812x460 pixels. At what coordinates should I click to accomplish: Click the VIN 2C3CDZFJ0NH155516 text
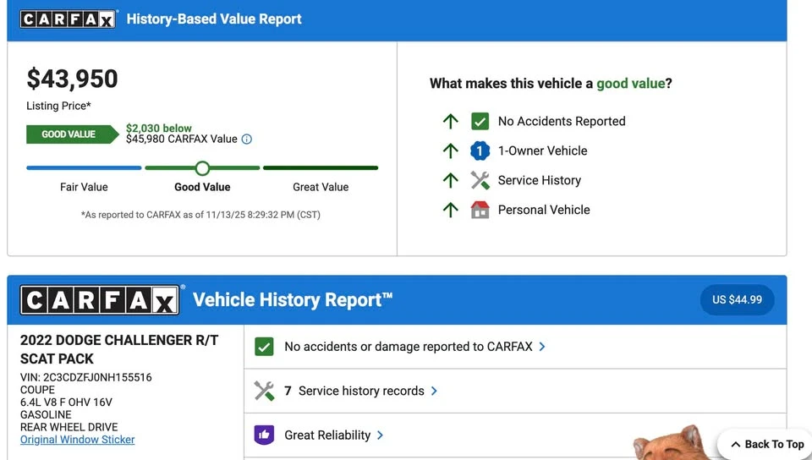pyautogui.click(x=86, y=377)
